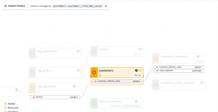Check the stg_payments node checkbox

pos(32,88)
